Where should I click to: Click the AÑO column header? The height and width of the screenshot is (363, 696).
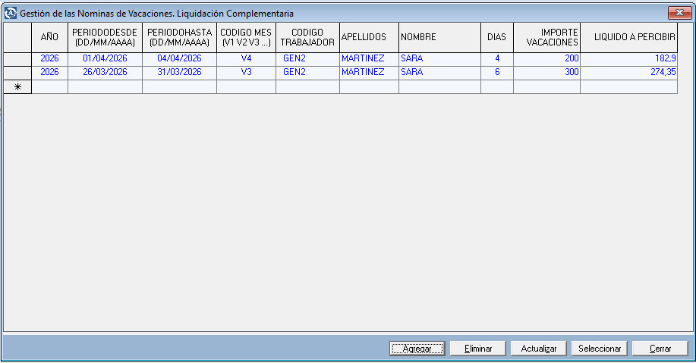click(x=49, y=37)
